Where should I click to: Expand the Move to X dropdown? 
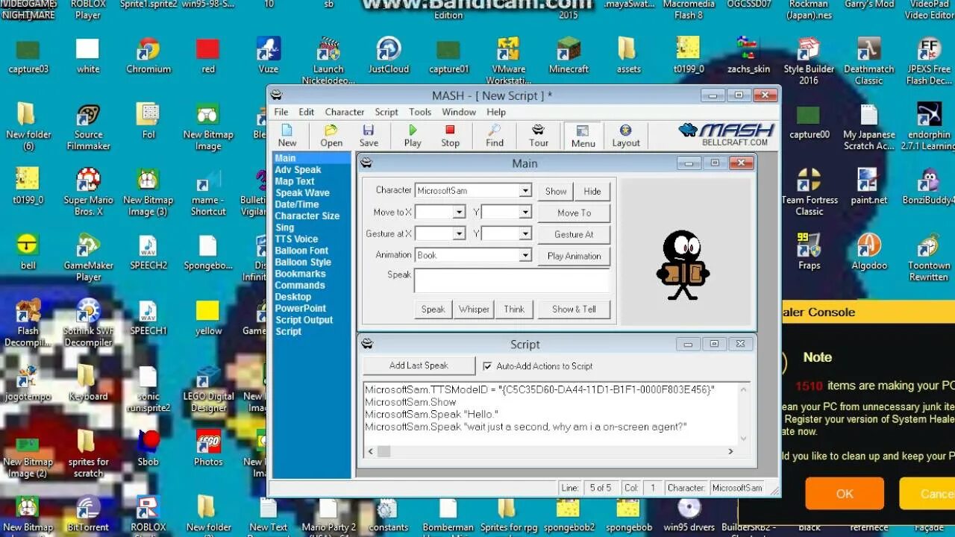pos(460,212)
